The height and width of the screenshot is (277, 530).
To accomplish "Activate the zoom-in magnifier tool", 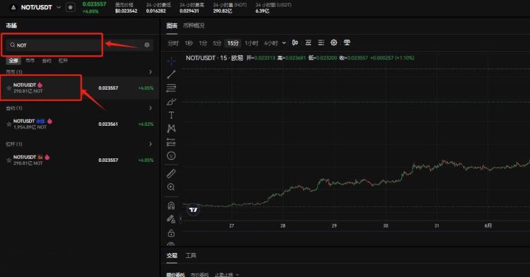I will 171,187.
